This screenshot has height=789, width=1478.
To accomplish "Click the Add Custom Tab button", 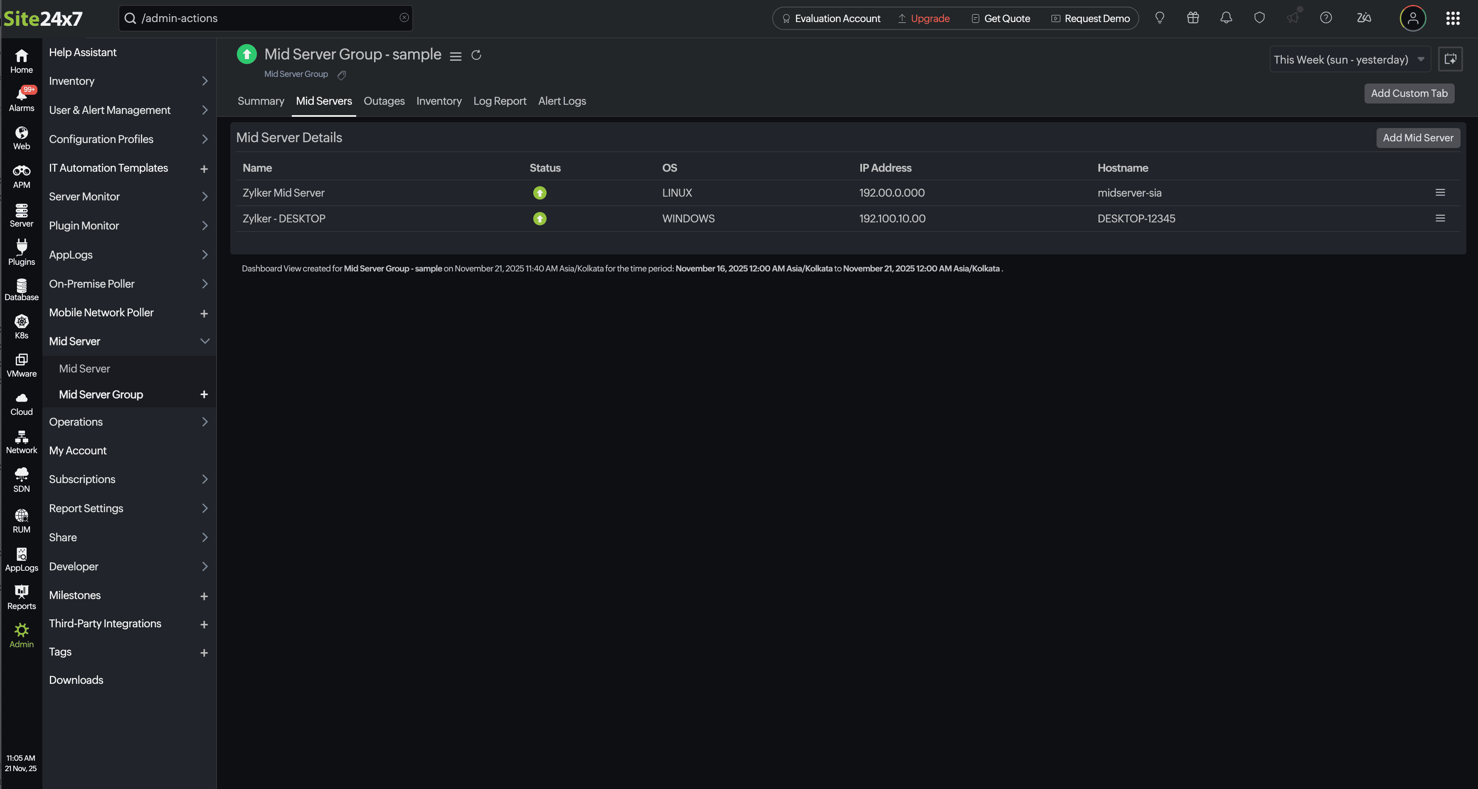I will click(1408, 93).
